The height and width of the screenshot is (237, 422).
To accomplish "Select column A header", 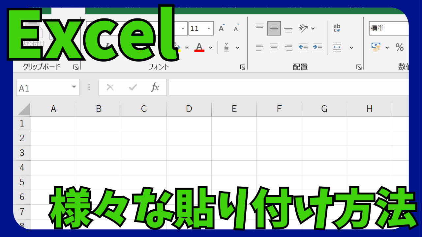I will point(53,109).
